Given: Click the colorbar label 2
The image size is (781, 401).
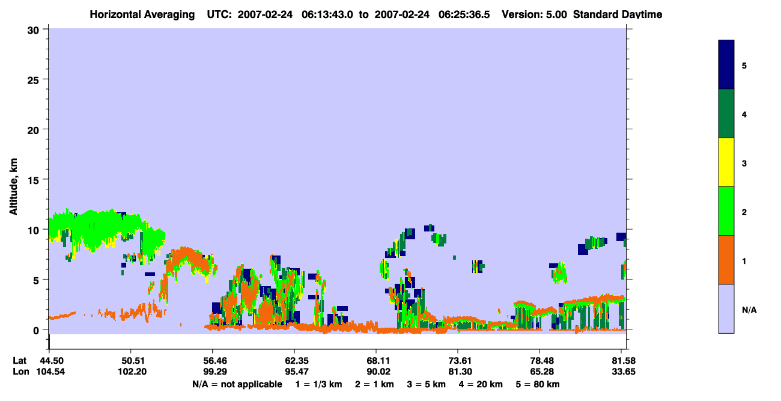Looking at the screenshot, I should 744,212.
